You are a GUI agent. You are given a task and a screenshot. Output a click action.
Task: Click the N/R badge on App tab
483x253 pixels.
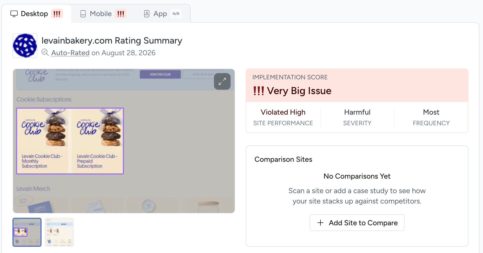click(176, 14)
